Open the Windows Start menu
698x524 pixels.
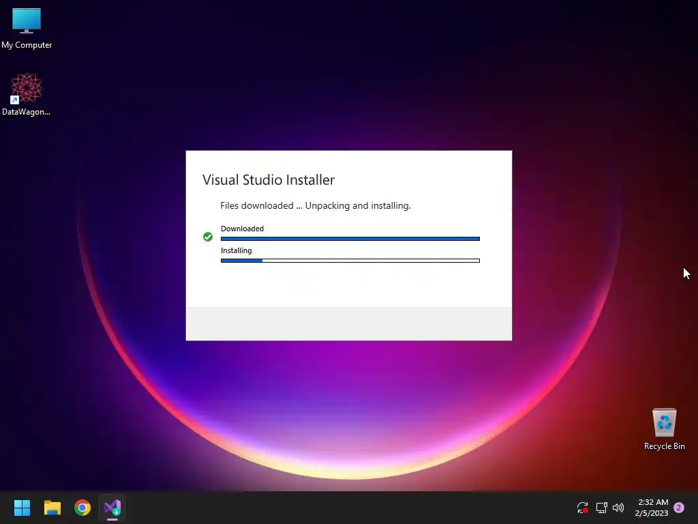(x=22, y=508)
